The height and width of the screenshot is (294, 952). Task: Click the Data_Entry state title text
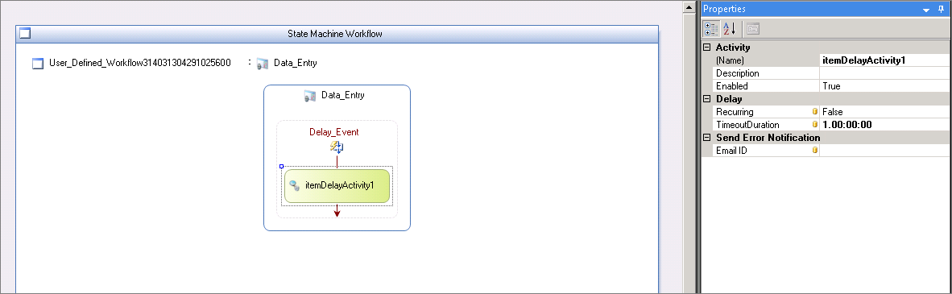342,95
